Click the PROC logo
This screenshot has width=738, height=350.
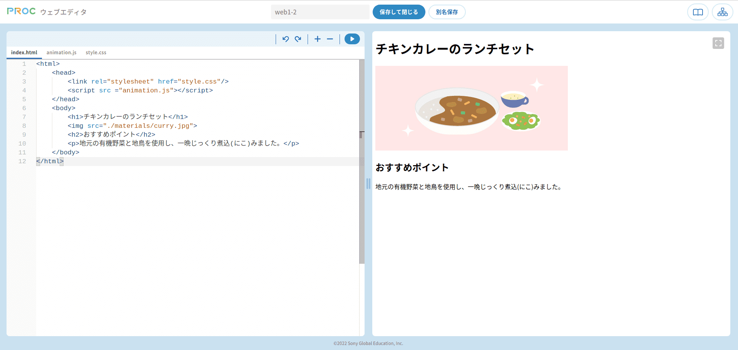click(x=21, y=12)
